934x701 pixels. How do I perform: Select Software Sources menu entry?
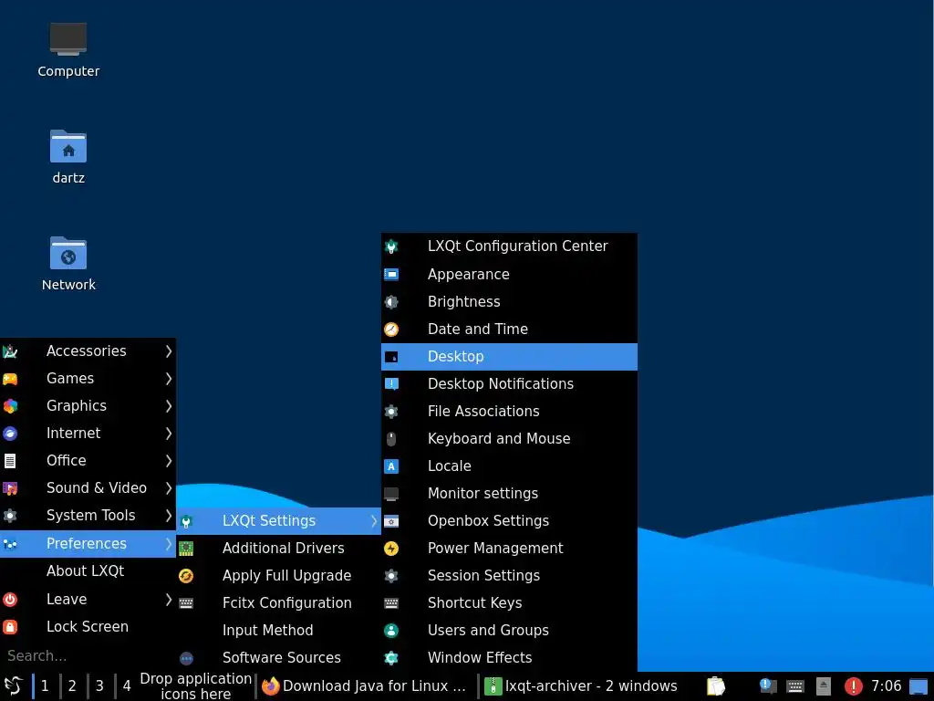pyautogui.click(x=278, y=658)
